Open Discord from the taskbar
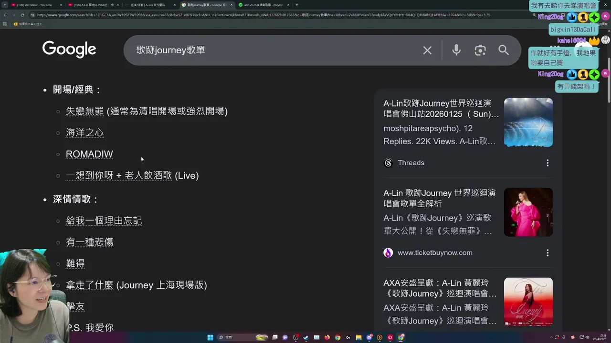The height and width of the screenshot is (343, 611). point(369,337)
